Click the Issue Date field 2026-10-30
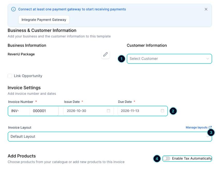216x169 pixels. tap(88, 111)
